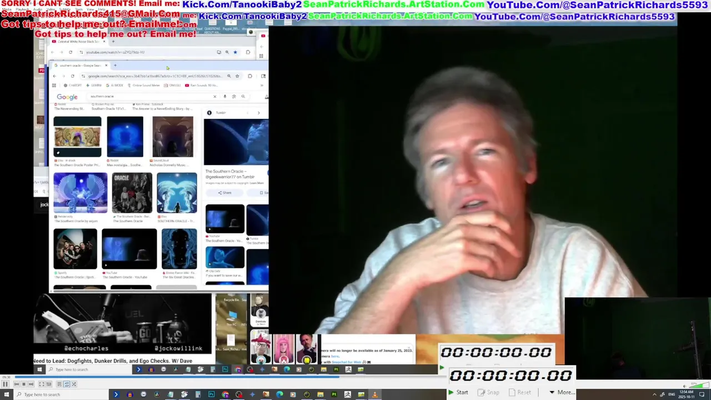Image resolution: width=711 pixels, height=400 pixels.
Task: Open VLC extended settings
Action: [x=49, y=384]
